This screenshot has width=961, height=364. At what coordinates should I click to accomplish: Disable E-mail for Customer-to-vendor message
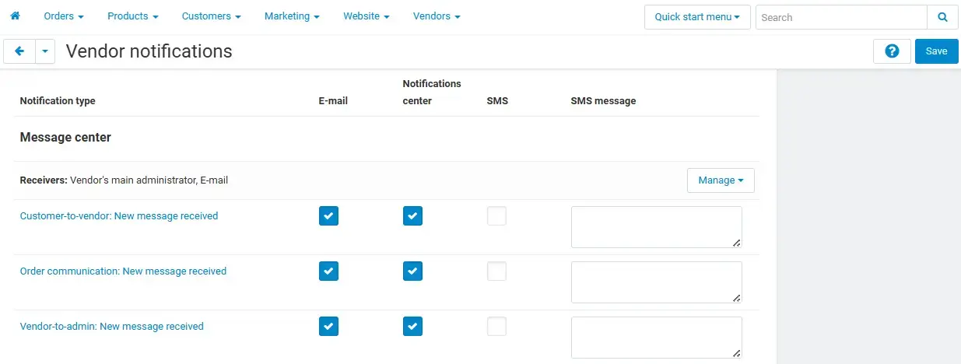point(328,216)
